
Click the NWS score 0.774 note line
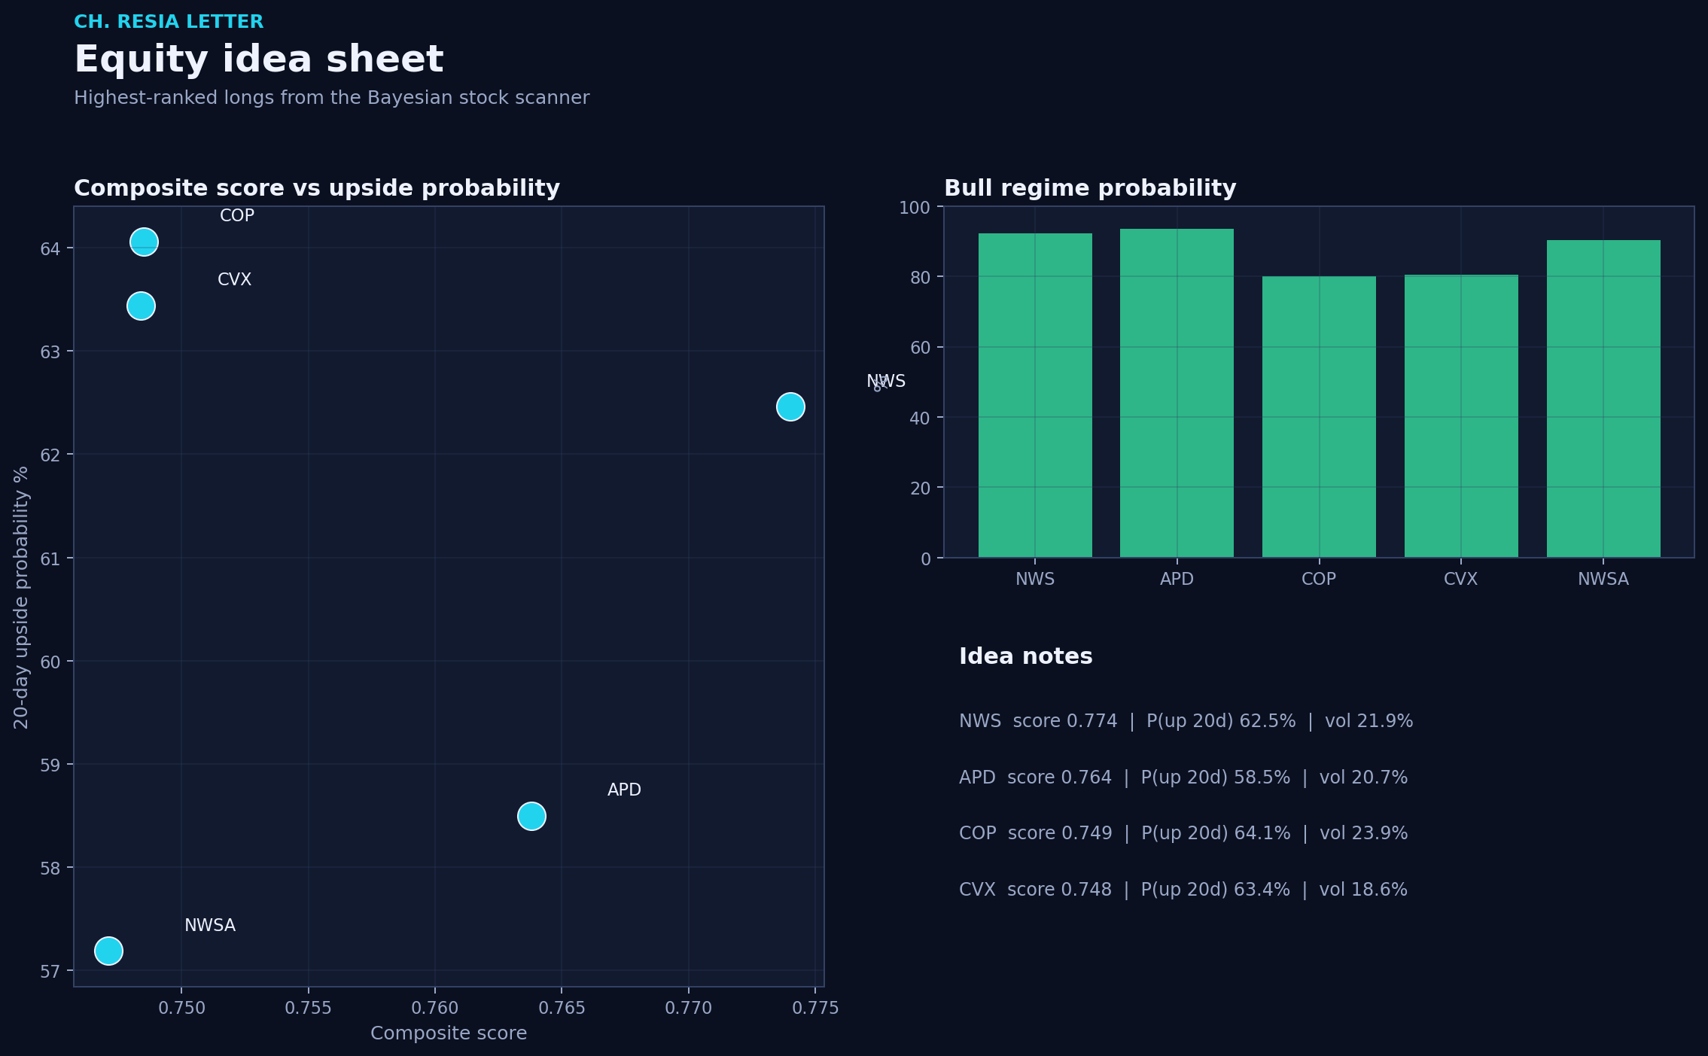tap(1186, 721)
